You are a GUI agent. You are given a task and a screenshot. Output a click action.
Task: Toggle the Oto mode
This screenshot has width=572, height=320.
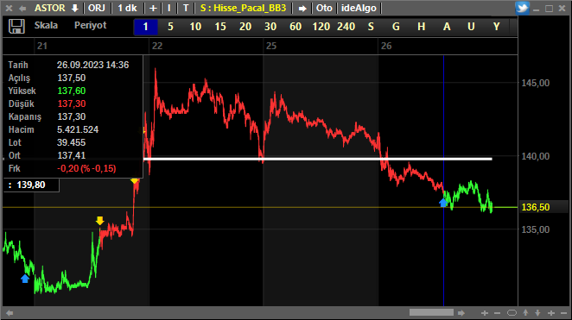[324, 8]
